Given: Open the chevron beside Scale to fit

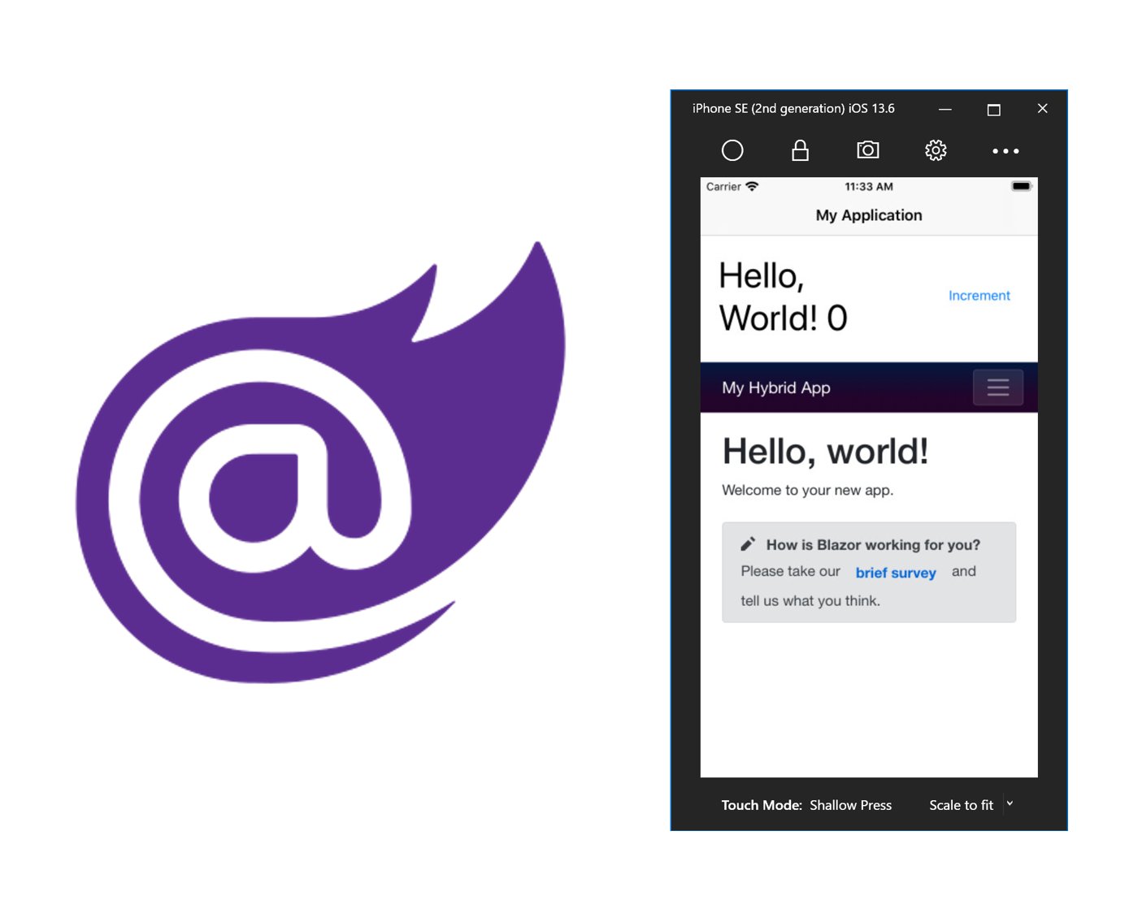Looking at the screenshot, I should [x=1010, y=804].
